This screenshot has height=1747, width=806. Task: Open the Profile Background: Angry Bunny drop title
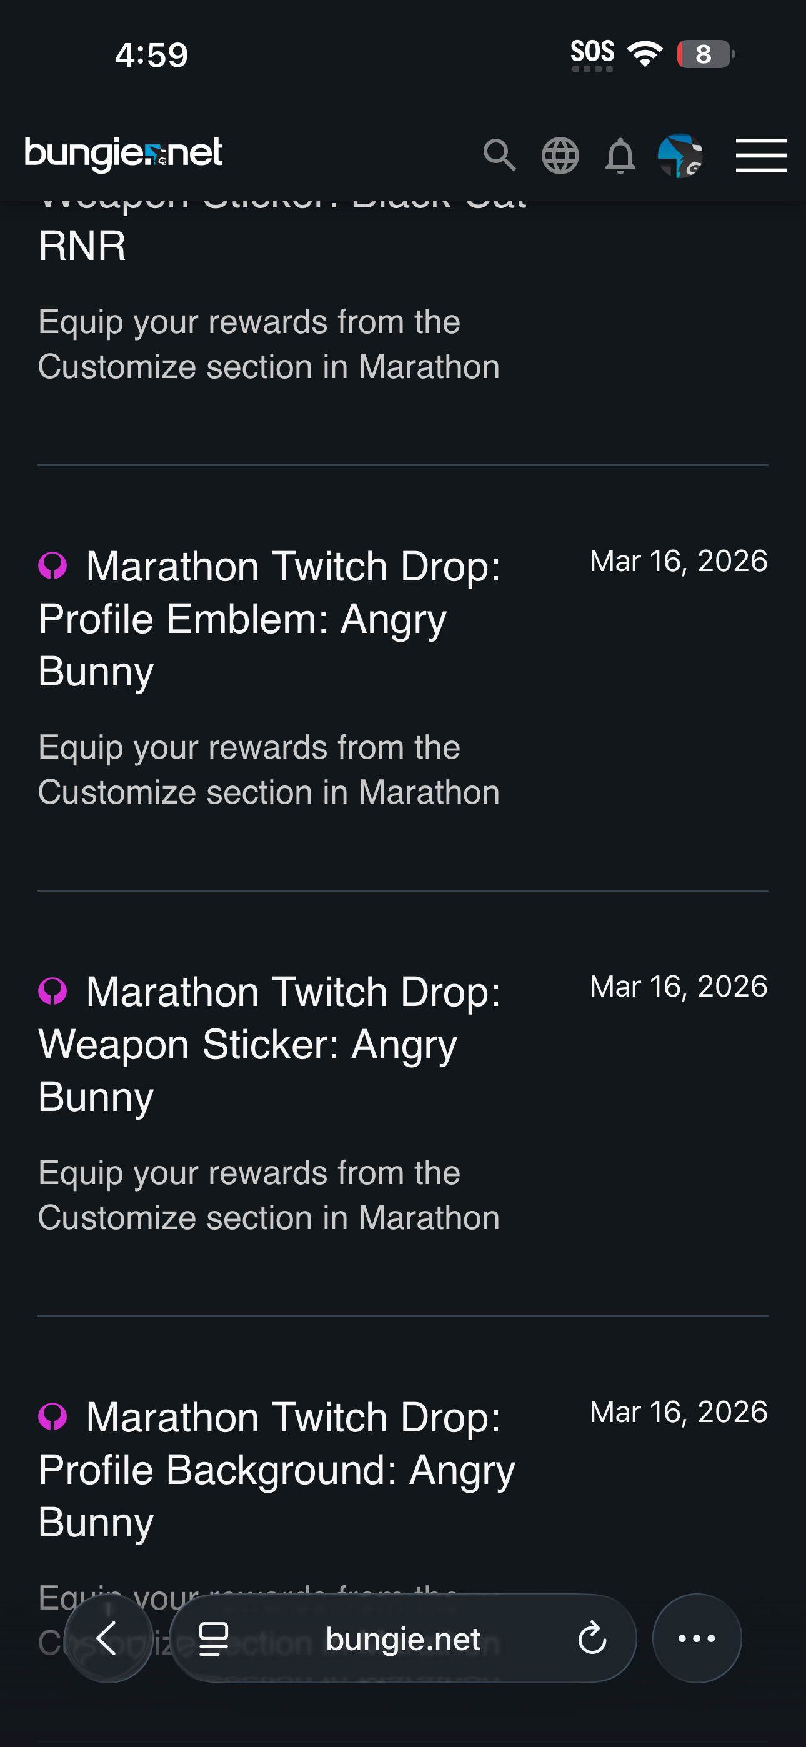[x=277, y=1469]
